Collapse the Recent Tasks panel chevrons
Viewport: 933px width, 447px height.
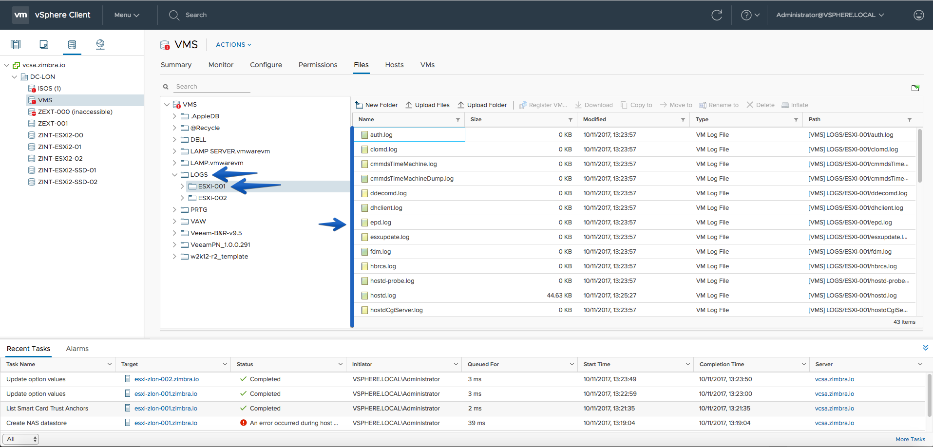(x=926, y=348)
